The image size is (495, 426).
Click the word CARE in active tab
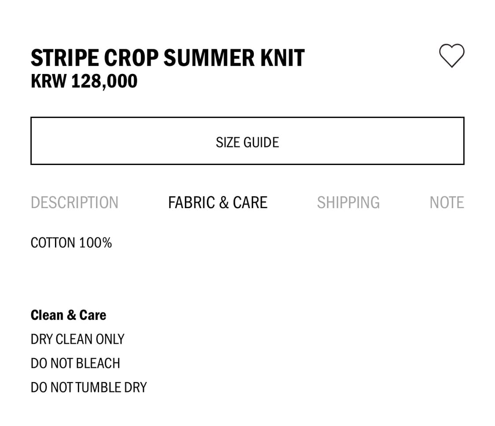click(x=250, y=202)
